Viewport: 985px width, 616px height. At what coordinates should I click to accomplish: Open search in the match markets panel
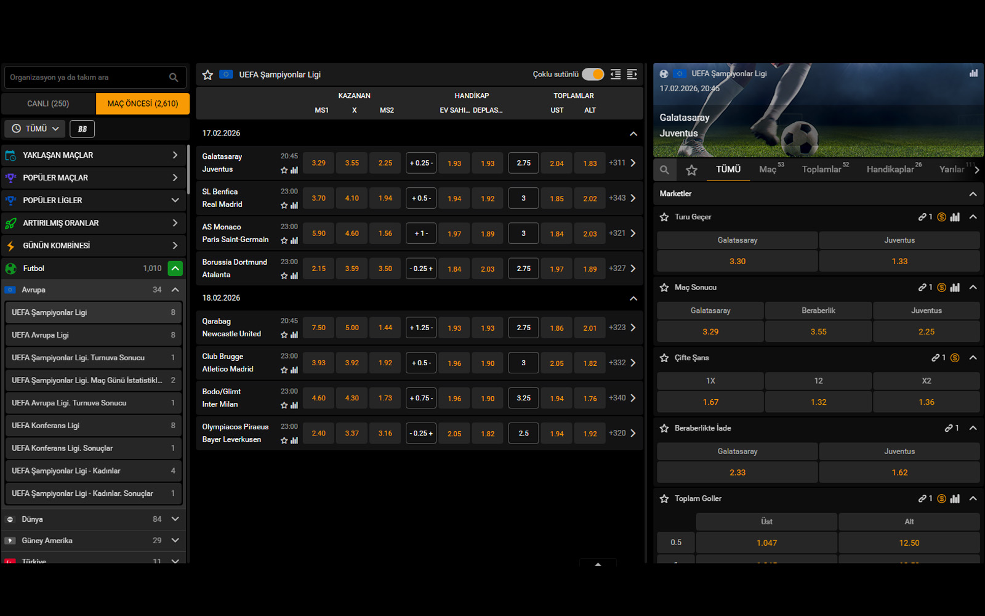(x=664, y=169)
